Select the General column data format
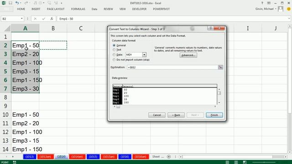 point(114,46)
